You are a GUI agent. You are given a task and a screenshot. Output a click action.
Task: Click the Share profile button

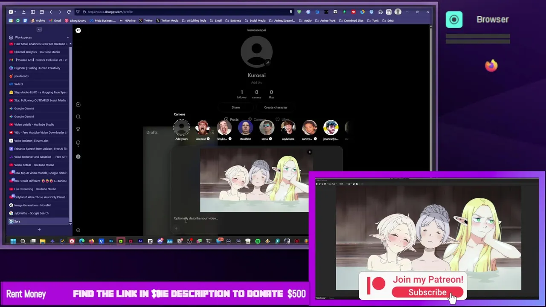click(x=235, y=107)
